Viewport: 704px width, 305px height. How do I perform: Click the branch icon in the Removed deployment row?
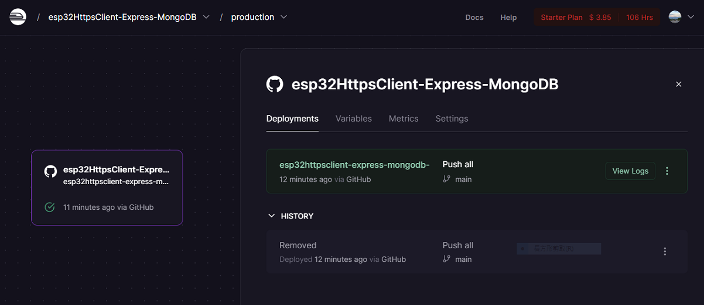pyautogui.click(x=447, y=259)
